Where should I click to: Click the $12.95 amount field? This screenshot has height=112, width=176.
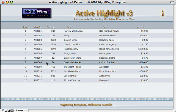144,31
